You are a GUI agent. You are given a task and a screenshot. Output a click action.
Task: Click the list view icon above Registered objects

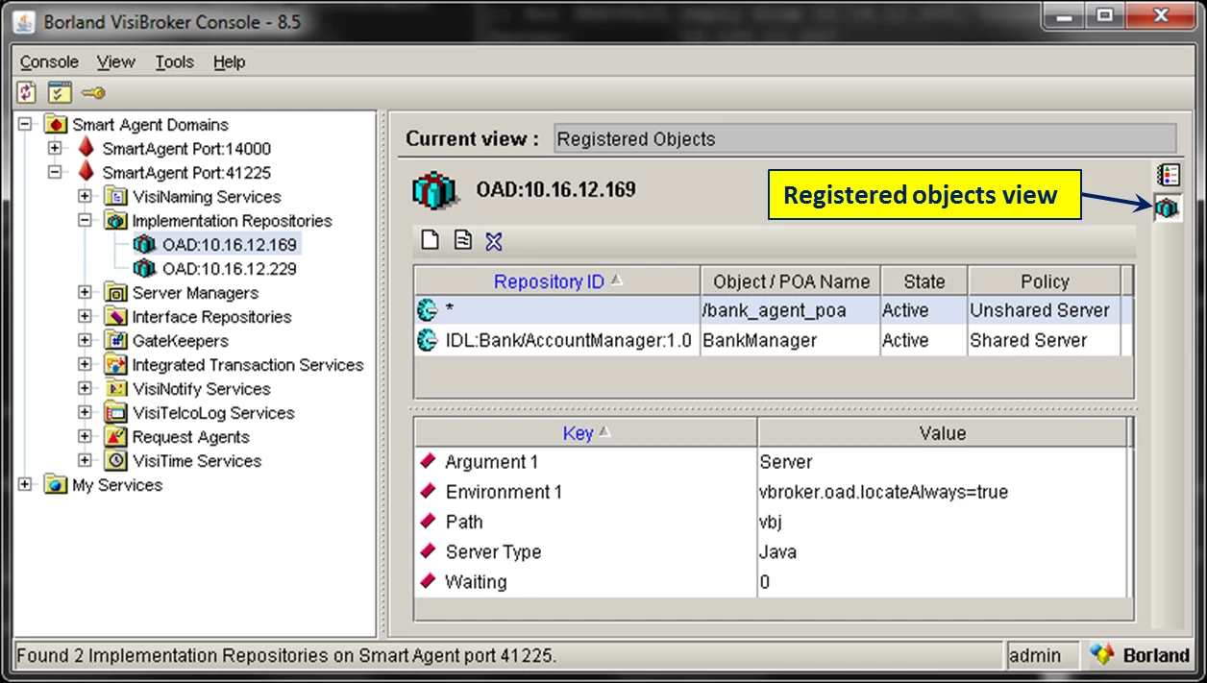click(x=1169, y=174)
